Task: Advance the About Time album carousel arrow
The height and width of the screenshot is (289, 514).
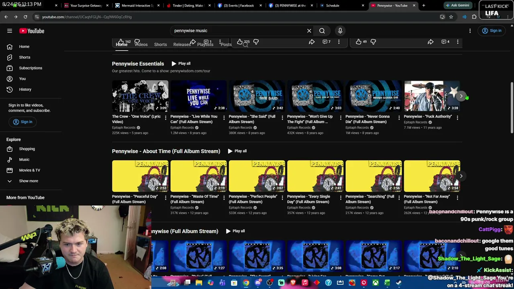Action: [461, 176]
